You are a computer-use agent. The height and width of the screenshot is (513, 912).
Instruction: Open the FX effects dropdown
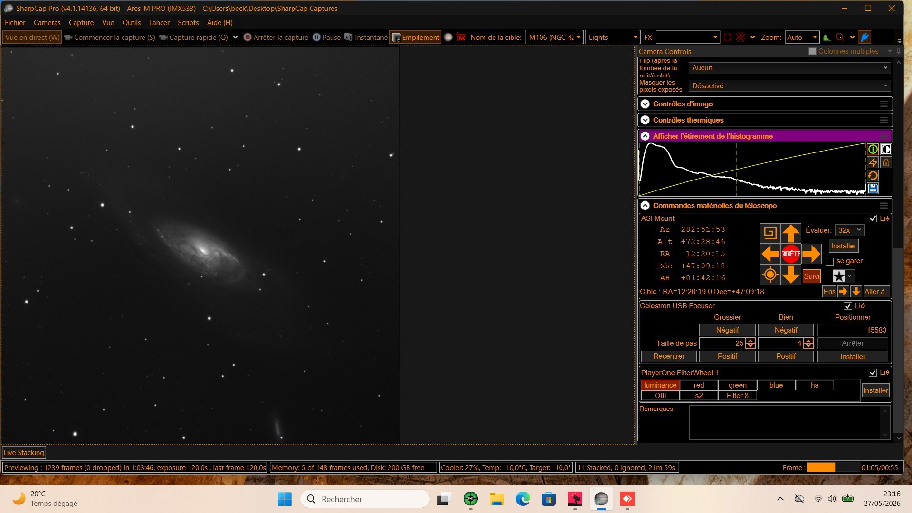pos(687,37)
